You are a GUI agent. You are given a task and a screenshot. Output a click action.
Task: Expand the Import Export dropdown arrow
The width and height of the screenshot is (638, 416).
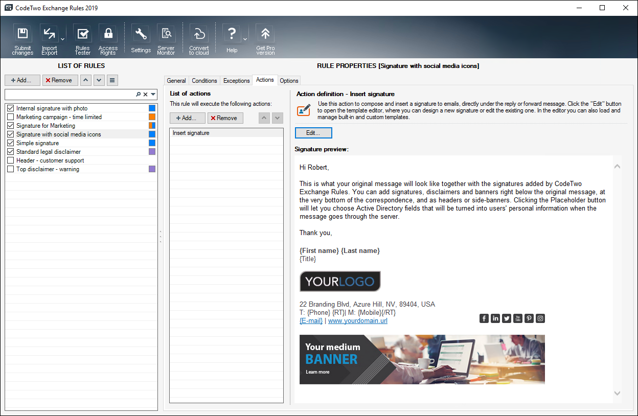click(x=62, y=39)
